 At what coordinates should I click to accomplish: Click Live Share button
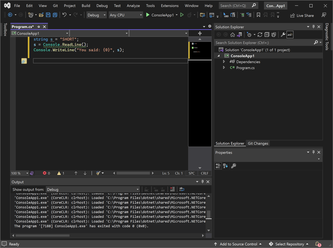point(302,15)
